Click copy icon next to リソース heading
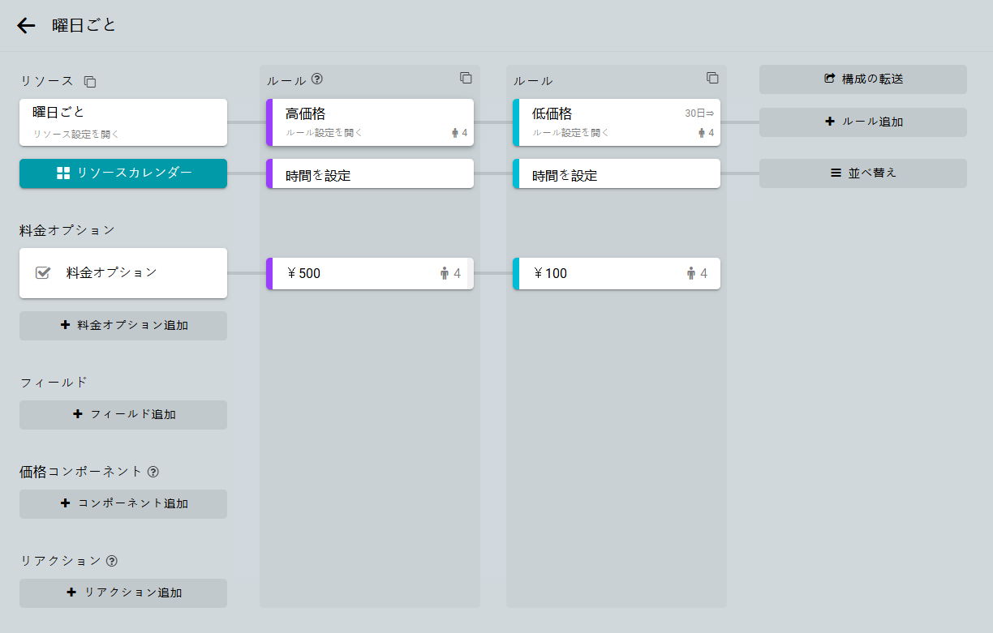This screenshot has width=993, height=633. (90, 82)
